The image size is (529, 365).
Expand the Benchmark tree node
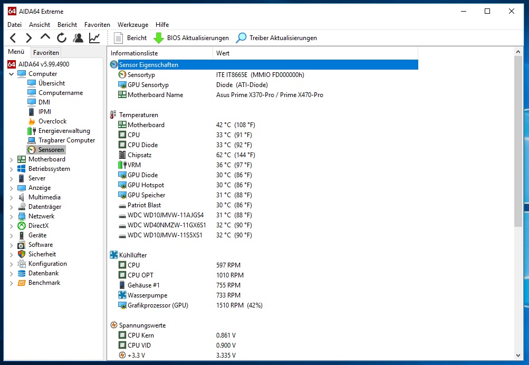(12, 283)
